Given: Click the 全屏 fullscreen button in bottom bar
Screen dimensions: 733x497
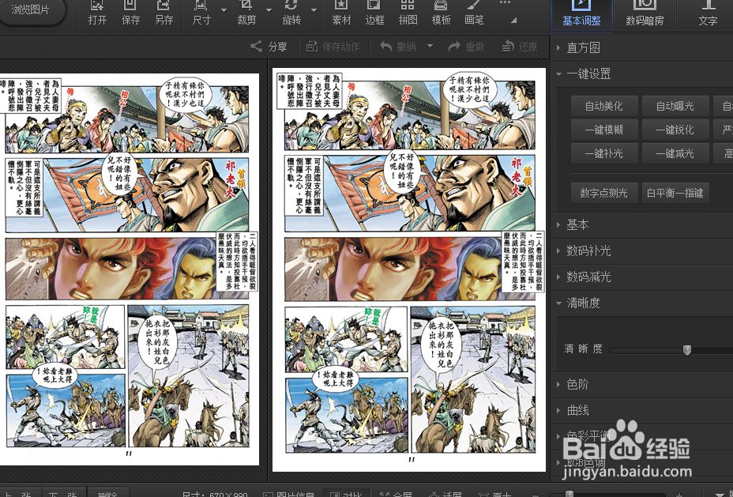Looking at the screenshot, I should coord(397,494).
